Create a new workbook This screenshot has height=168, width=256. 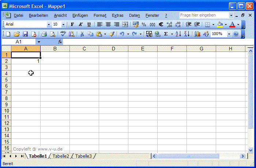pyautogui.click(x=8, y=34)
